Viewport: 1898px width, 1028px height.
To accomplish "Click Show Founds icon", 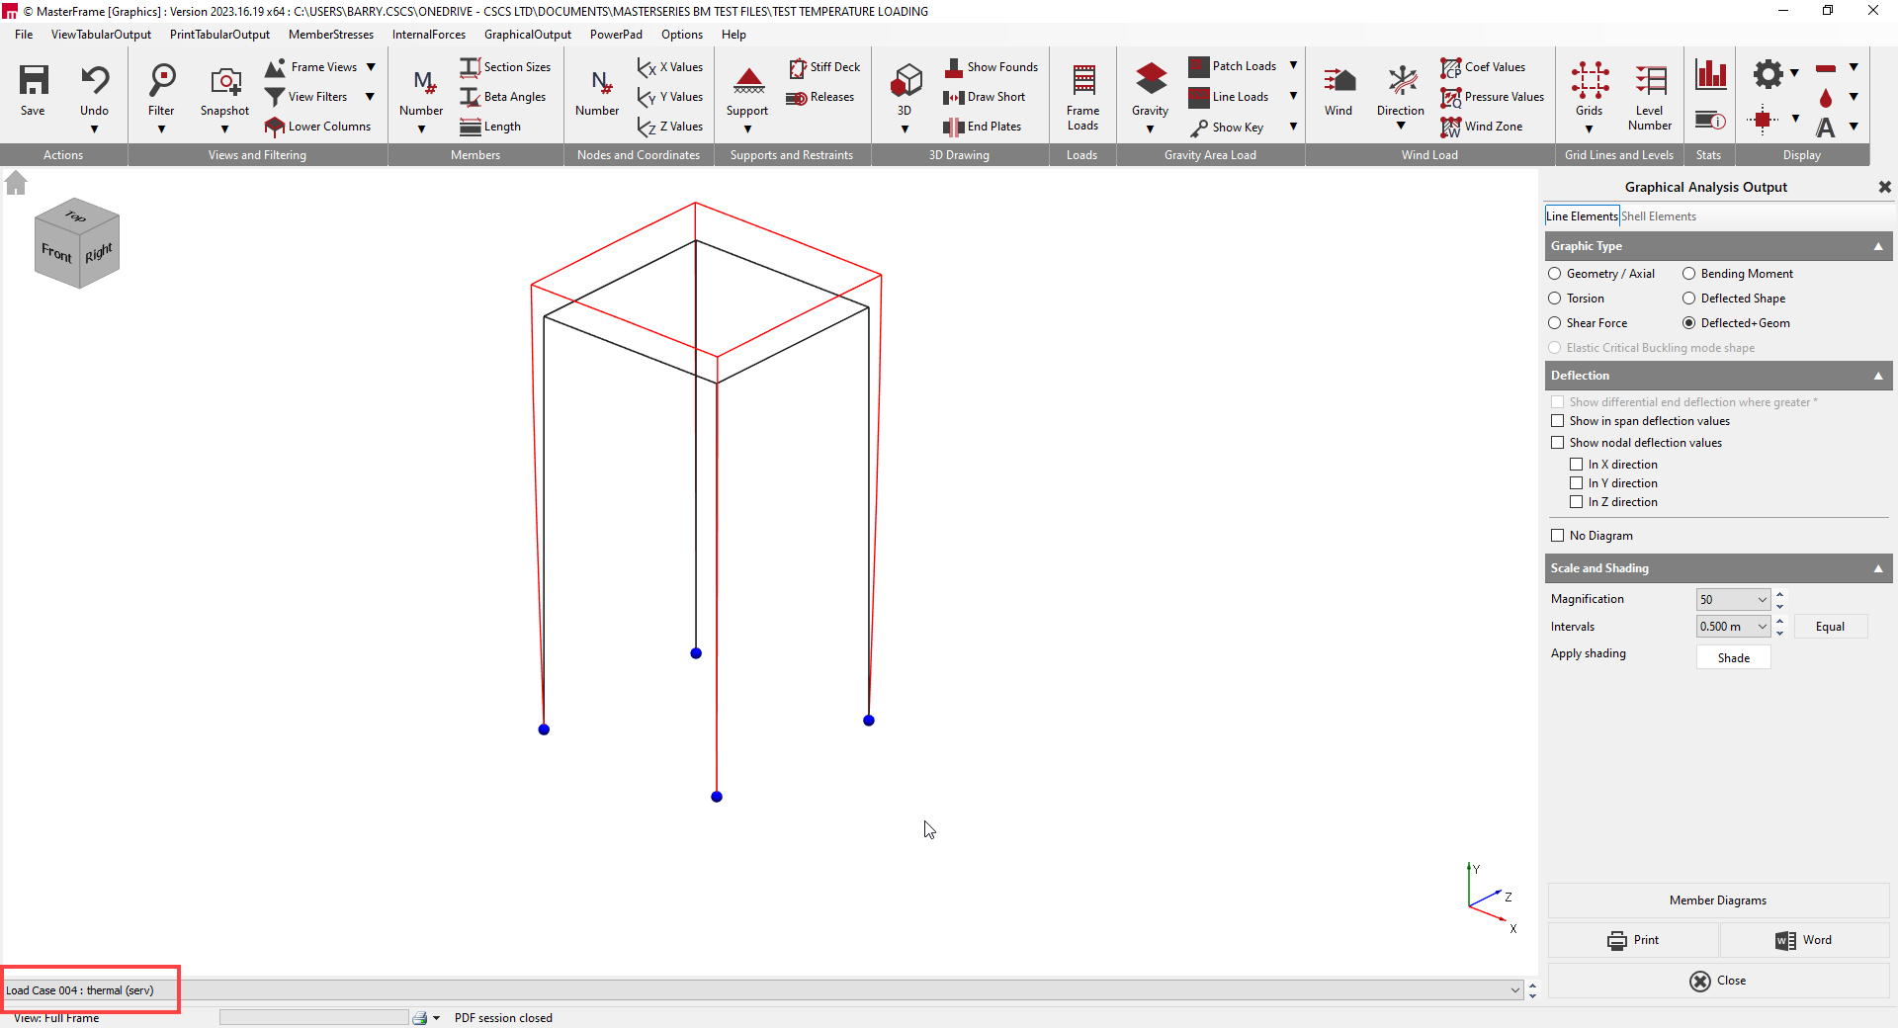I will click(954, 67).
